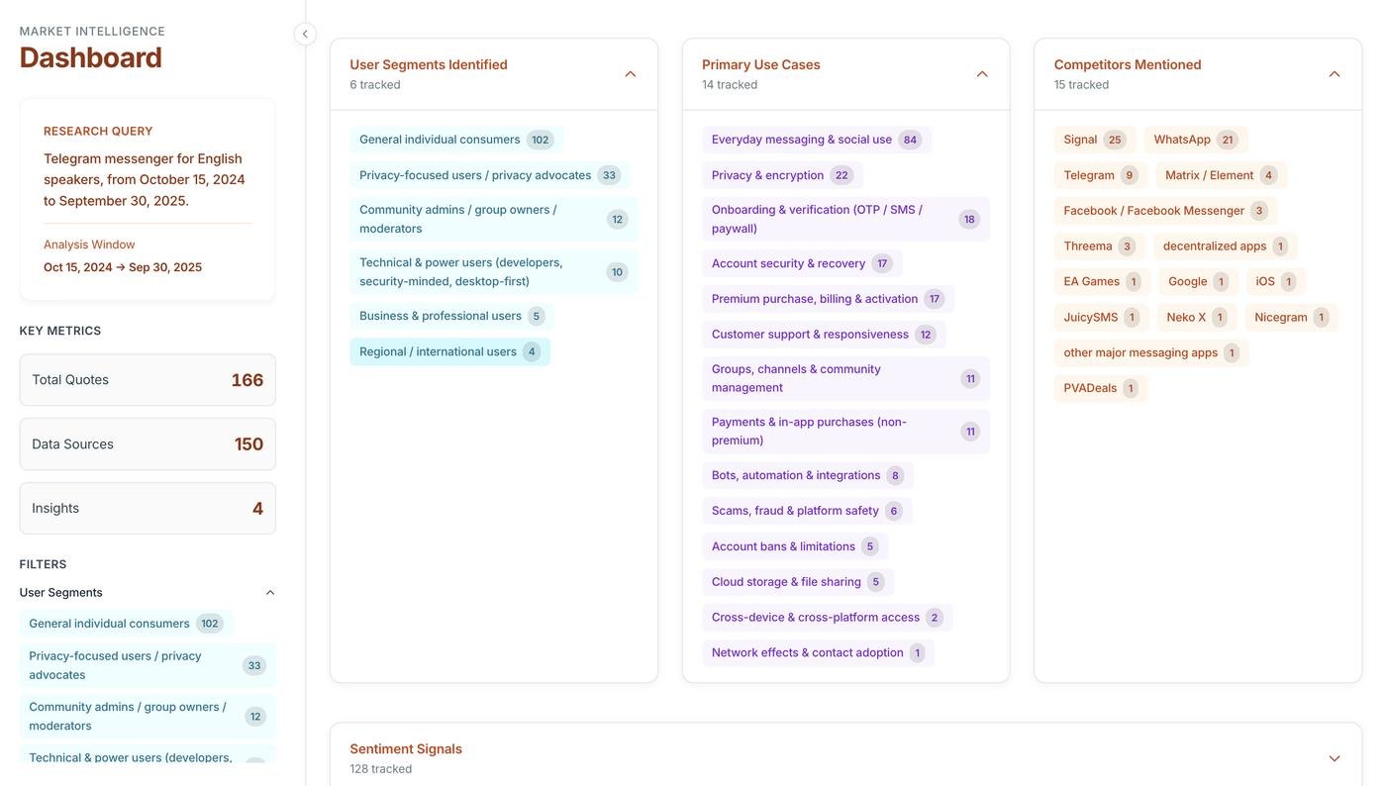Click the Matrix / Element competitor tag

coord(1219,175)
